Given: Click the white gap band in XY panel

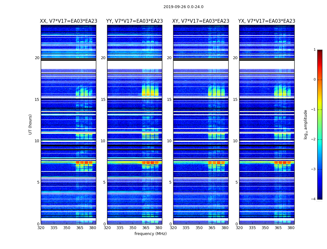Looking at the screenshot, I should click(x=201, y=65).
